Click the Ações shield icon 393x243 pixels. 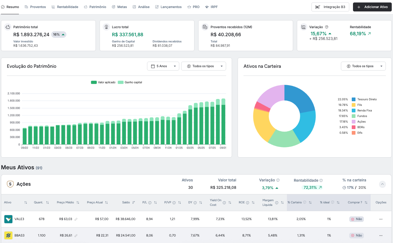(10, 184)
